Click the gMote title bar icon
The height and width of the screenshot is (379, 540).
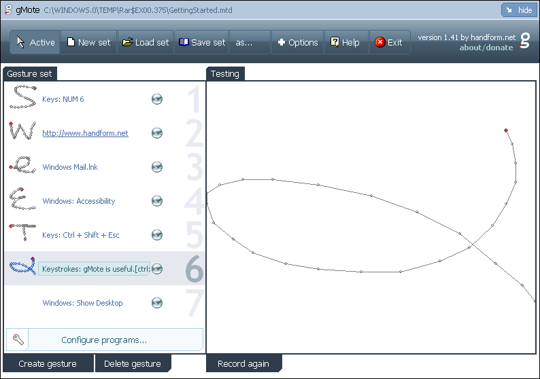(9, 10)
